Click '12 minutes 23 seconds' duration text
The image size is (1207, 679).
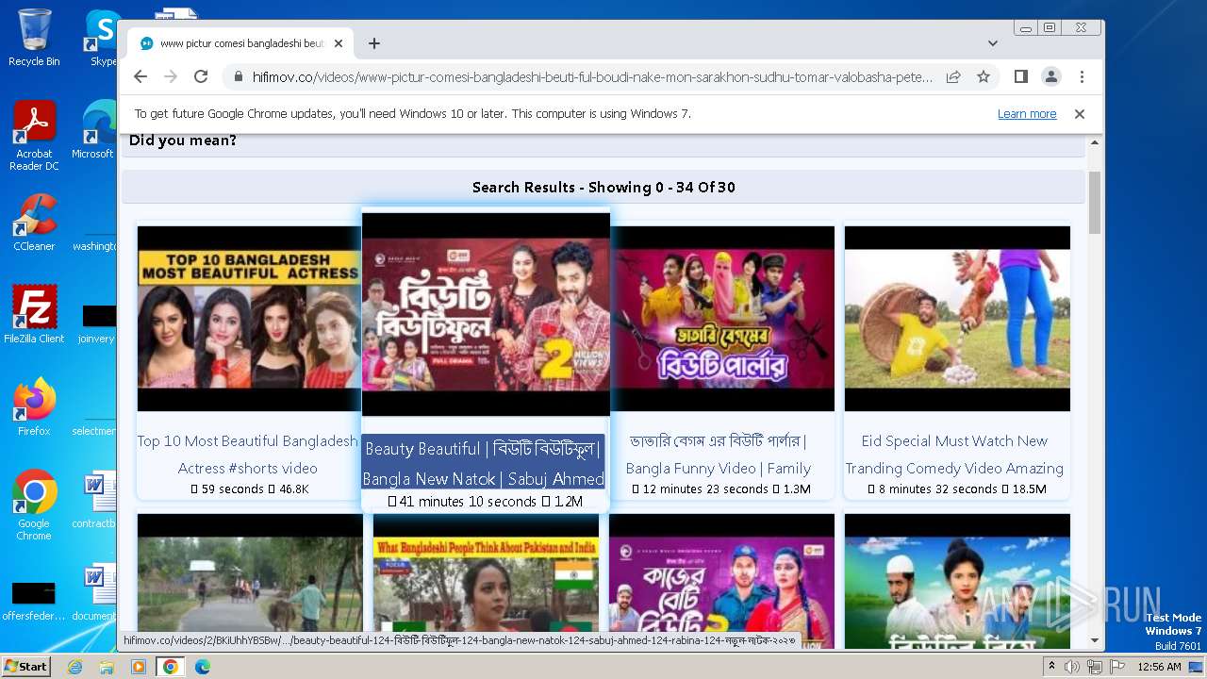point(705,489)
